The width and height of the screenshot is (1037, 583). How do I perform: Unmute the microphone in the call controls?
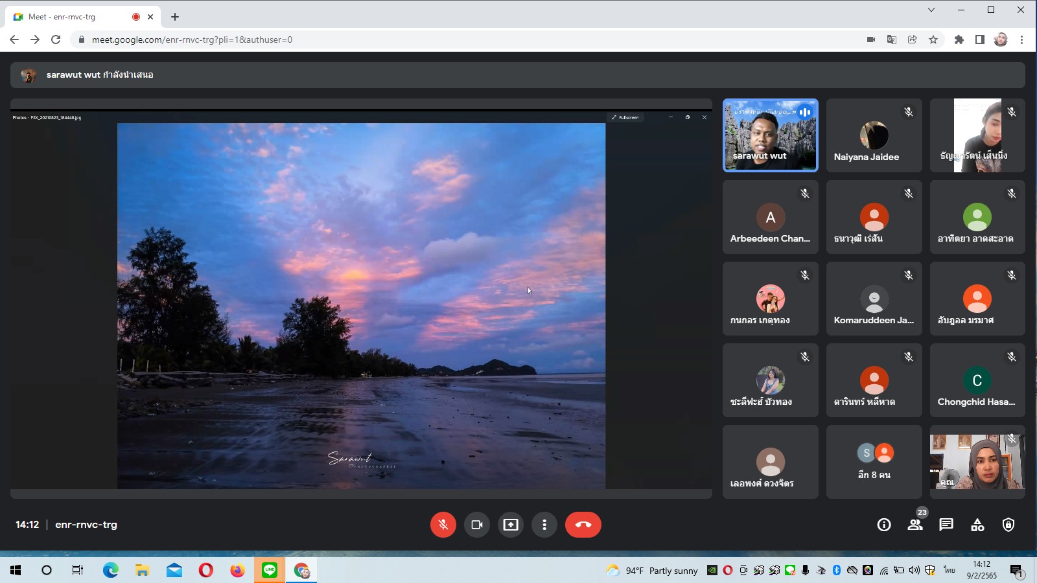click(x=443, y=525)
